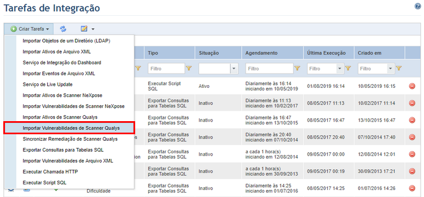The height and width of the screenshot is (197, 424).
Task: Apply the funnel filter for Criado em column
Action: pos(399,69)
